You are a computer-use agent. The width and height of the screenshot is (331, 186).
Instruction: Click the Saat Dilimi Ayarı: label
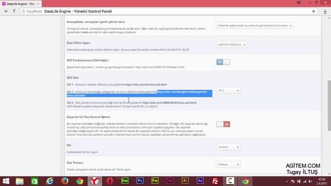click(x=79, y=43)
